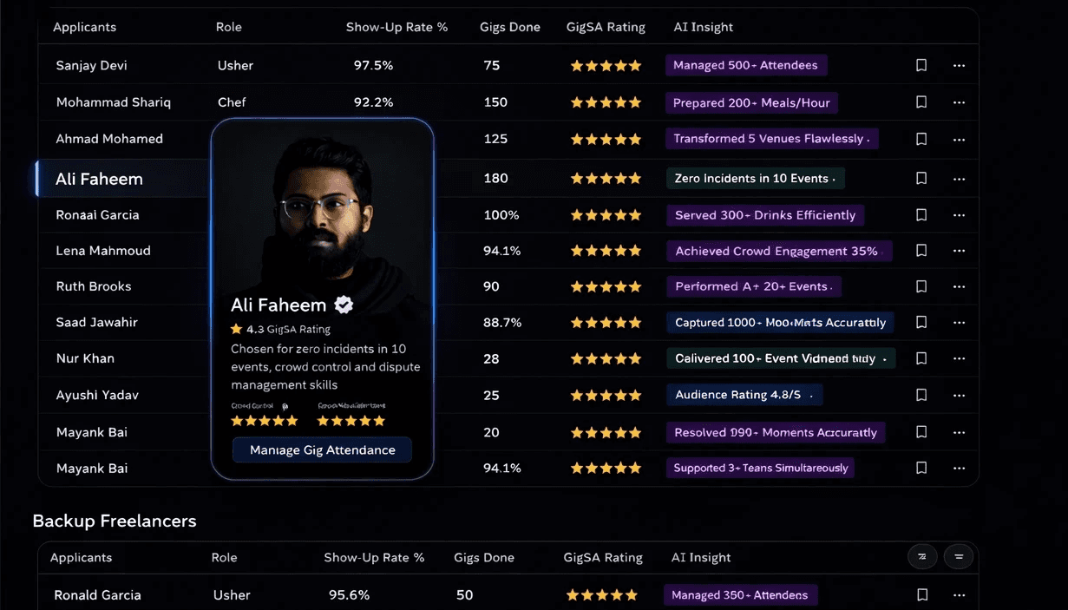Bookmark Ronald Garcia in Backup Freelancers

tap(922, 595)
